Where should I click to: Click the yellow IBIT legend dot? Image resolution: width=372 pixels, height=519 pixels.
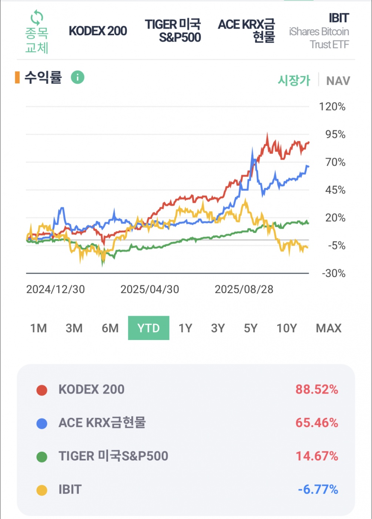pos(42,490)
